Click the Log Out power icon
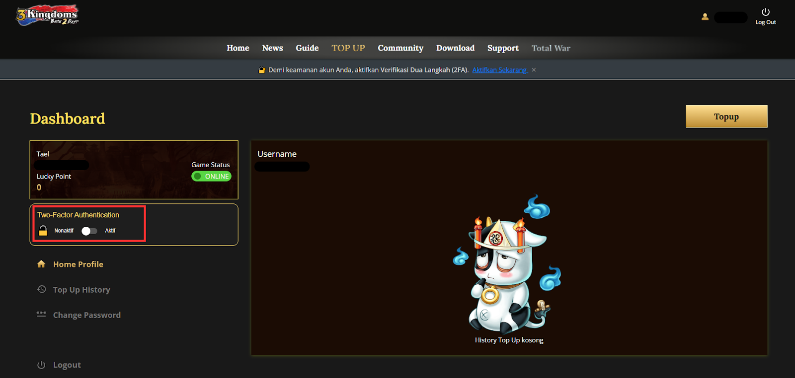 coord(766,12)
